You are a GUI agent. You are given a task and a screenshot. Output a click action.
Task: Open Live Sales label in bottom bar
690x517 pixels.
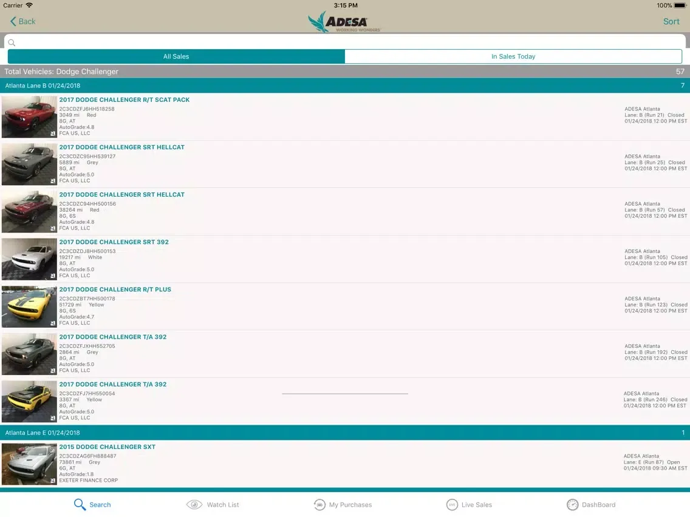point(477,505)
